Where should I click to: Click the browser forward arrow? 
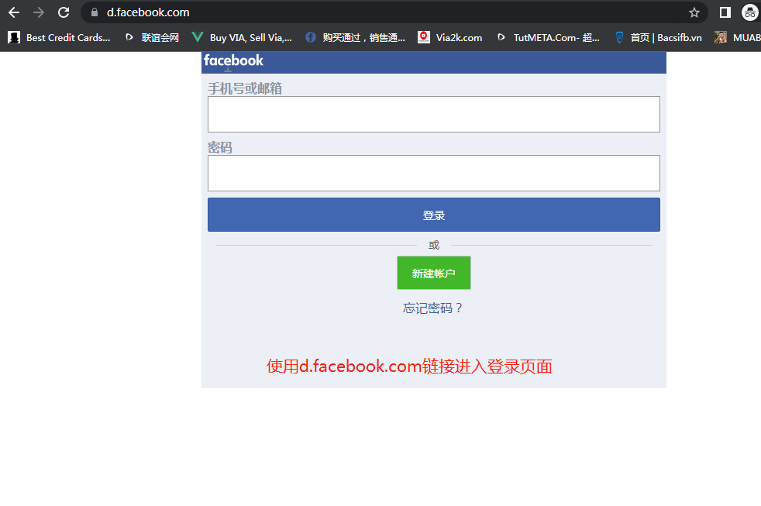click(39, 12)
